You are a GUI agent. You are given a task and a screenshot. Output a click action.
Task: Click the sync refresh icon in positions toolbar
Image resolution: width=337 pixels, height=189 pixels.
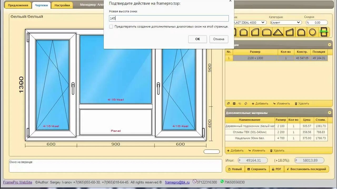(x=246, y=103)
